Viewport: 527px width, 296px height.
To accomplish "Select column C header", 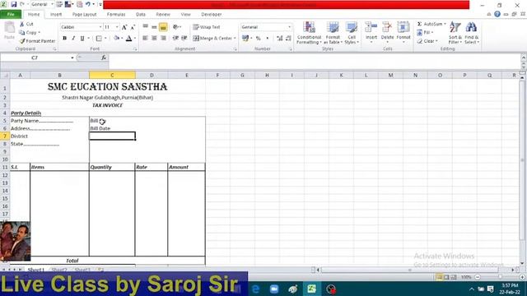I will tap(112, 75).
